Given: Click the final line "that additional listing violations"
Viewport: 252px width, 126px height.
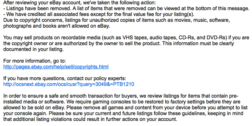Looking at the screenshot, I should click(90, 119).
